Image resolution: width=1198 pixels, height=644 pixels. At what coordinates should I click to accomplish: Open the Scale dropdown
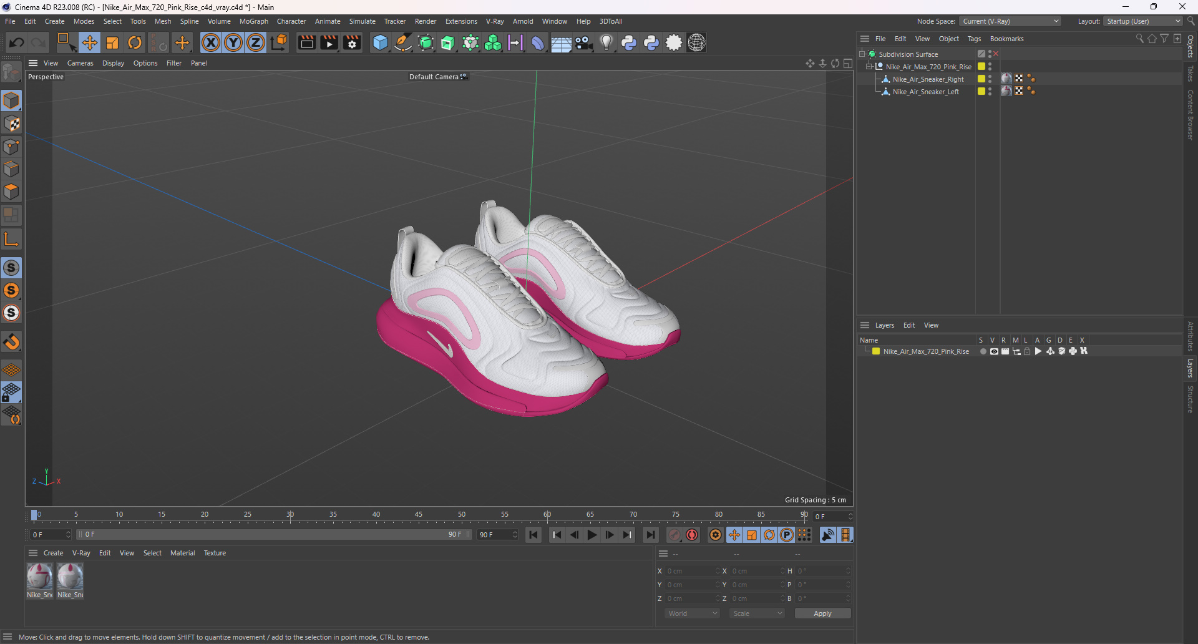(x=757, y=613)
